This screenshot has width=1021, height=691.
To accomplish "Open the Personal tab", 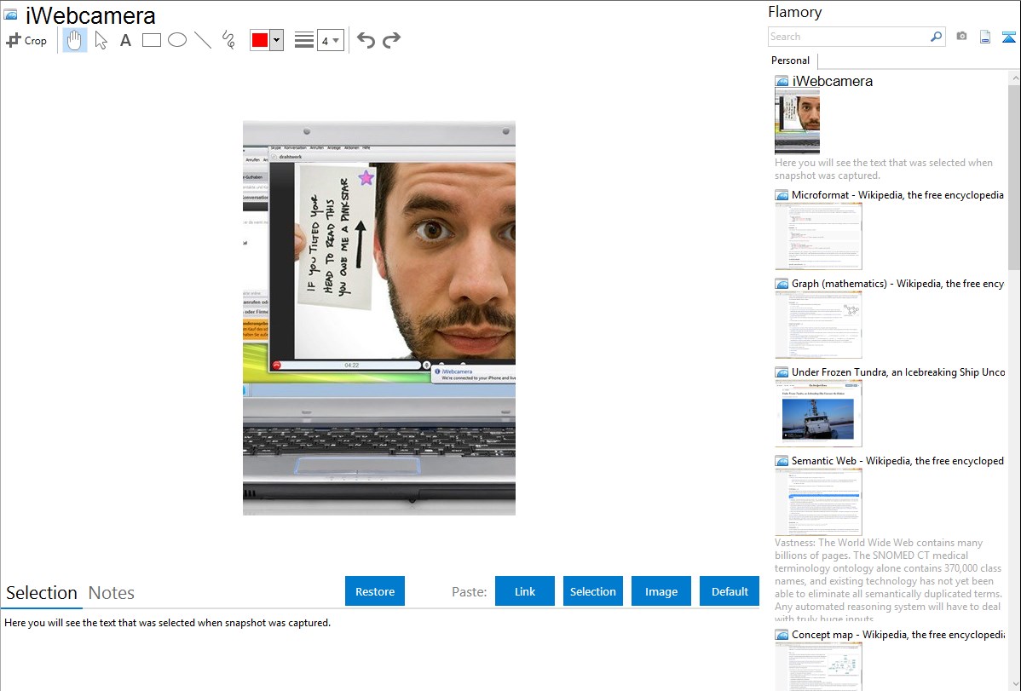I will (x=790, y=60).
